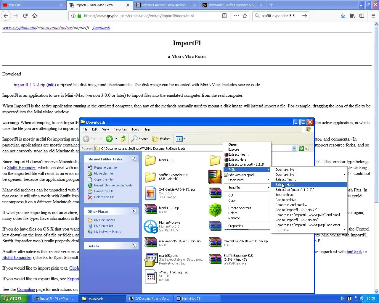Toggle Folders pane in Downloads window

(161, 138)
